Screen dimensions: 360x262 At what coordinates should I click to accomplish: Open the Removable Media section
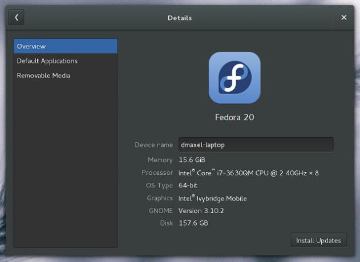pyautogui.click(x=66, y=75)
